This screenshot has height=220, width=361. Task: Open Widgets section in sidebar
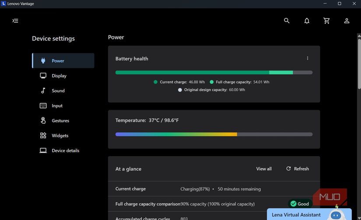point(60,136)
